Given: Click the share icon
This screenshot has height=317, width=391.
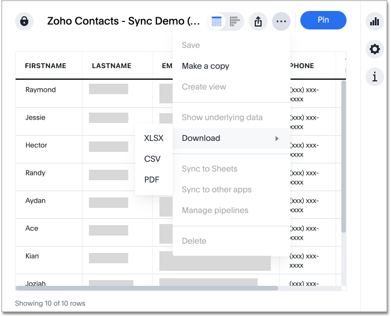Looking at the screenshot, I should coord(258,21).
